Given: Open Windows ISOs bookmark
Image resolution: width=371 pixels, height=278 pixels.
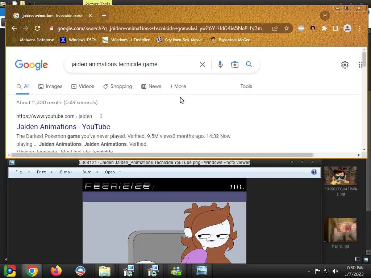Looking at the screenshot, I should click(79, 40).
